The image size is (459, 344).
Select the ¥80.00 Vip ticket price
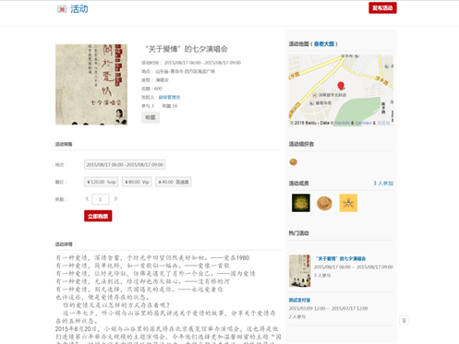click(137, 182)
